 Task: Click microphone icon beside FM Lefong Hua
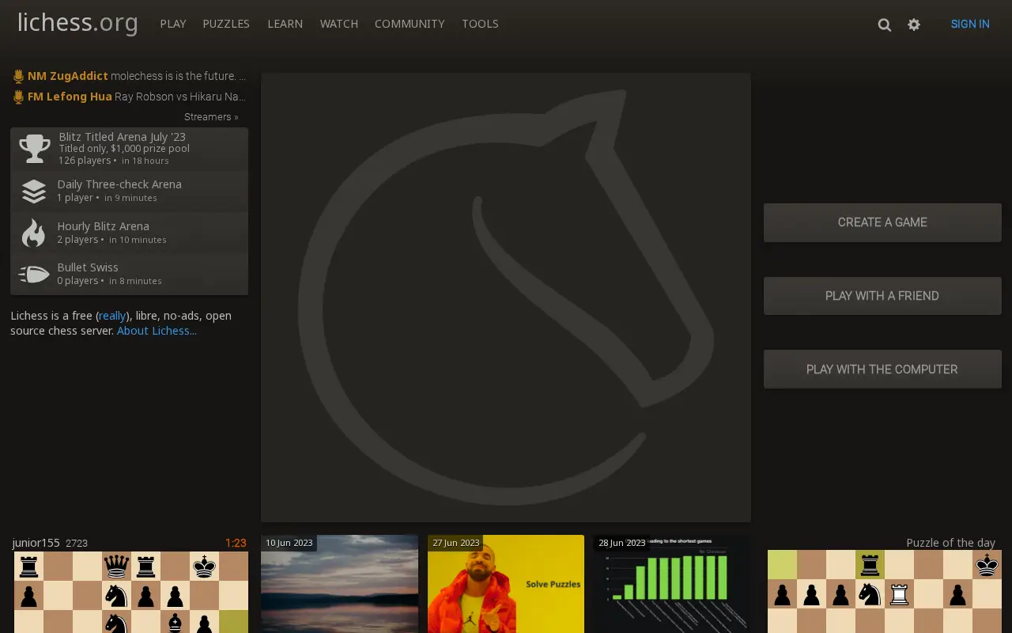18,97
